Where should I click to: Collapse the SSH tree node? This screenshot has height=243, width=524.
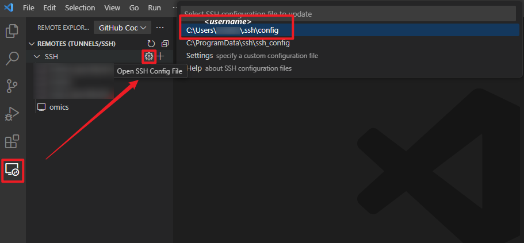37,57
